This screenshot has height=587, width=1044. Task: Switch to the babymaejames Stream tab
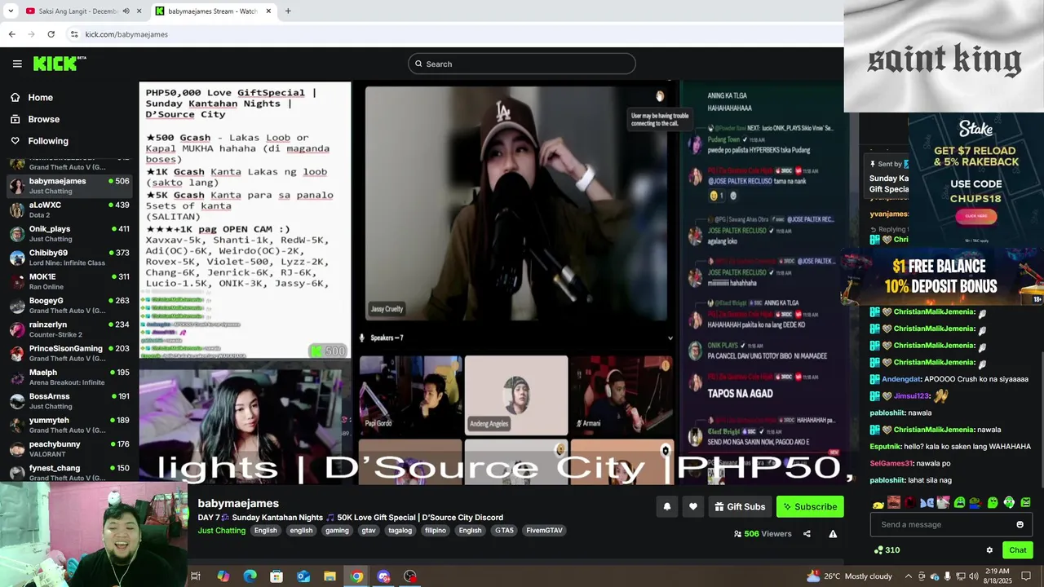pyautogui.click(x=212, y=11)
